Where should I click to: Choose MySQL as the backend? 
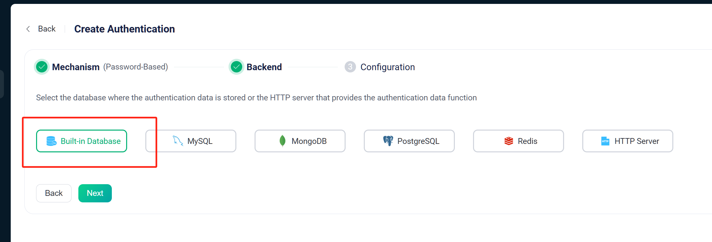point(191,141)
